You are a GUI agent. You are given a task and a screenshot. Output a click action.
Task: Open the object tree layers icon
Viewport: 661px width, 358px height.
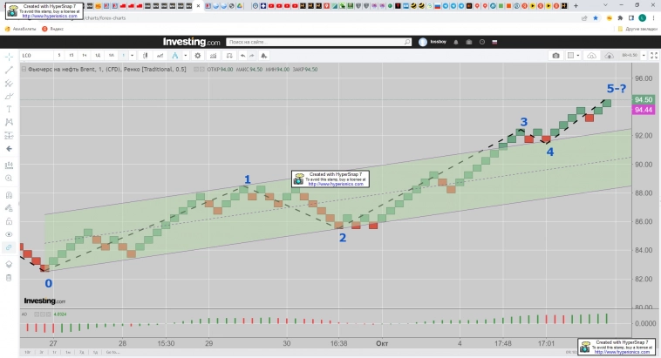pyautogui.click(x=9, y=264)
